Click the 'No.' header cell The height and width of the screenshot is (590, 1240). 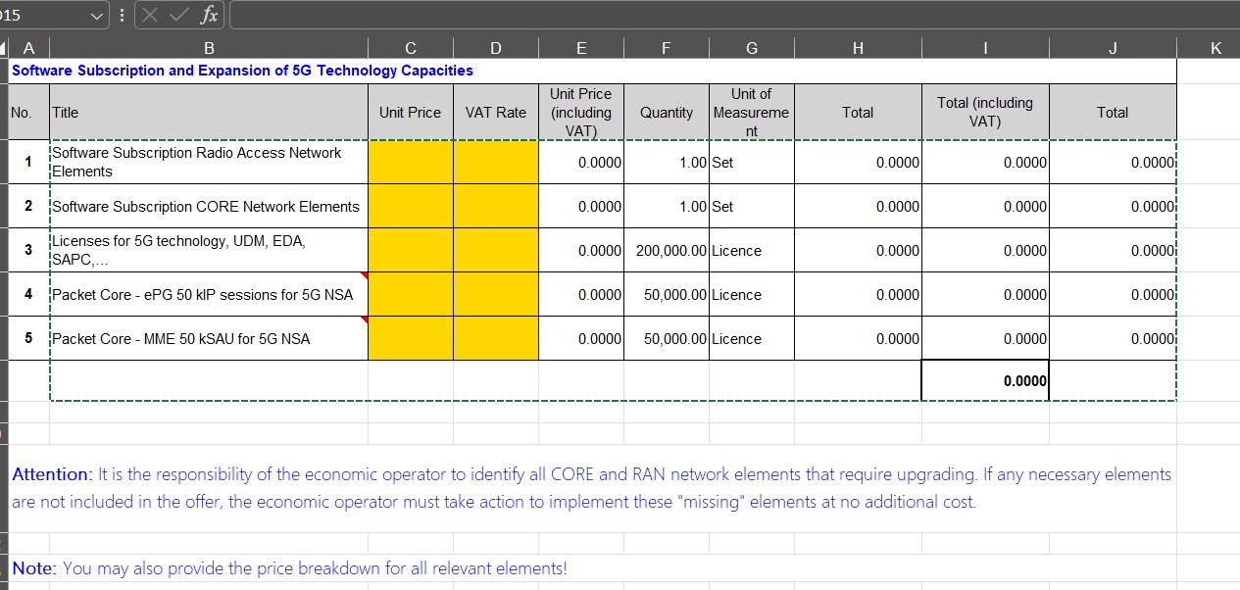(x=28, y=113)
